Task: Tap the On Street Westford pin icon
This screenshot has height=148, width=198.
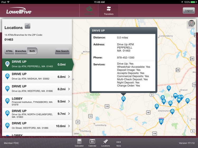Action: 7,126
